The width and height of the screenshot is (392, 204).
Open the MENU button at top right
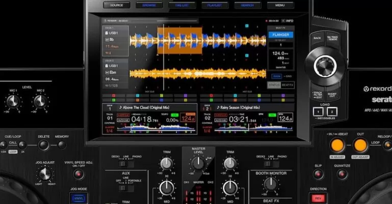[x=279, y=5]
